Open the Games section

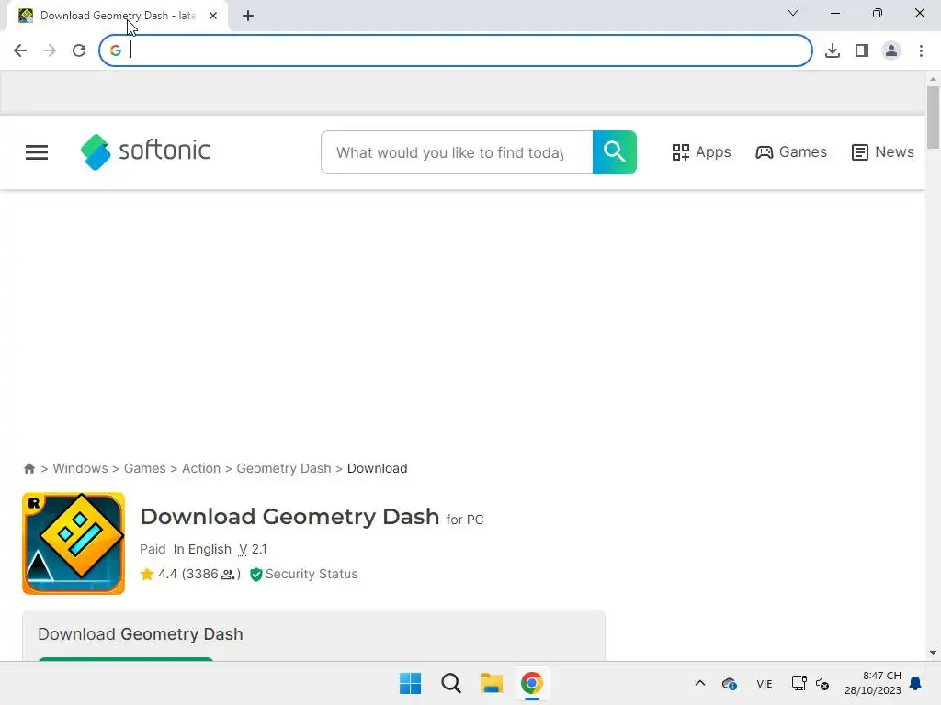[791, 152]
